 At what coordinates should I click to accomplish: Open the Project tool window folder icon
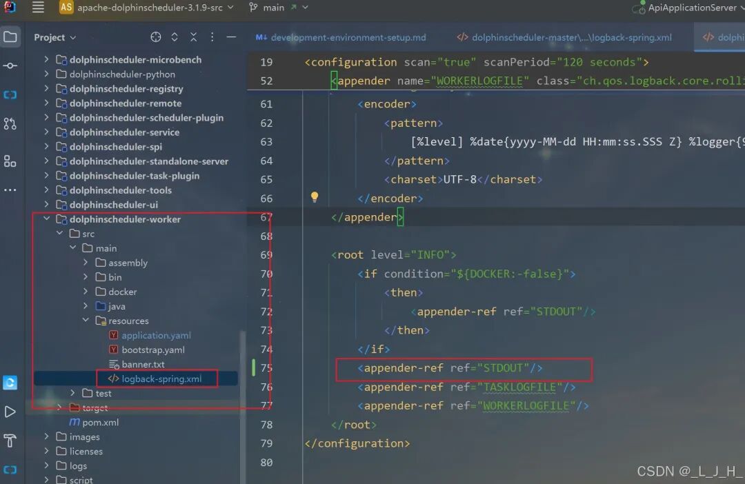(10, 37)
